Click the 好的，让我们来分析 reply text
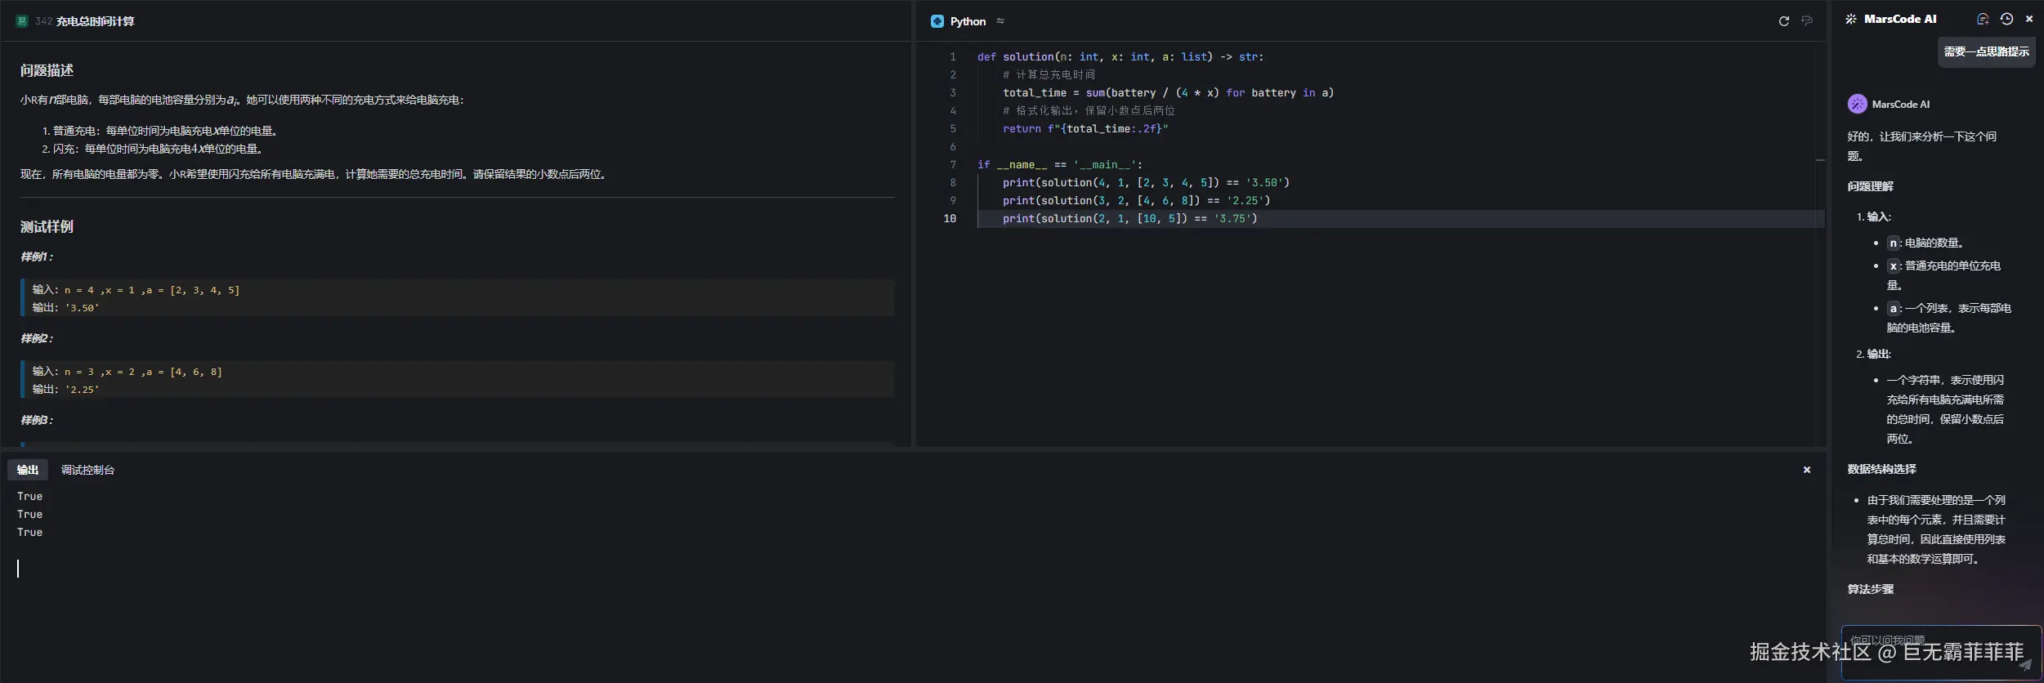Image resolution: width=2044 pixels, height=683 pixels. point(1921,147)
